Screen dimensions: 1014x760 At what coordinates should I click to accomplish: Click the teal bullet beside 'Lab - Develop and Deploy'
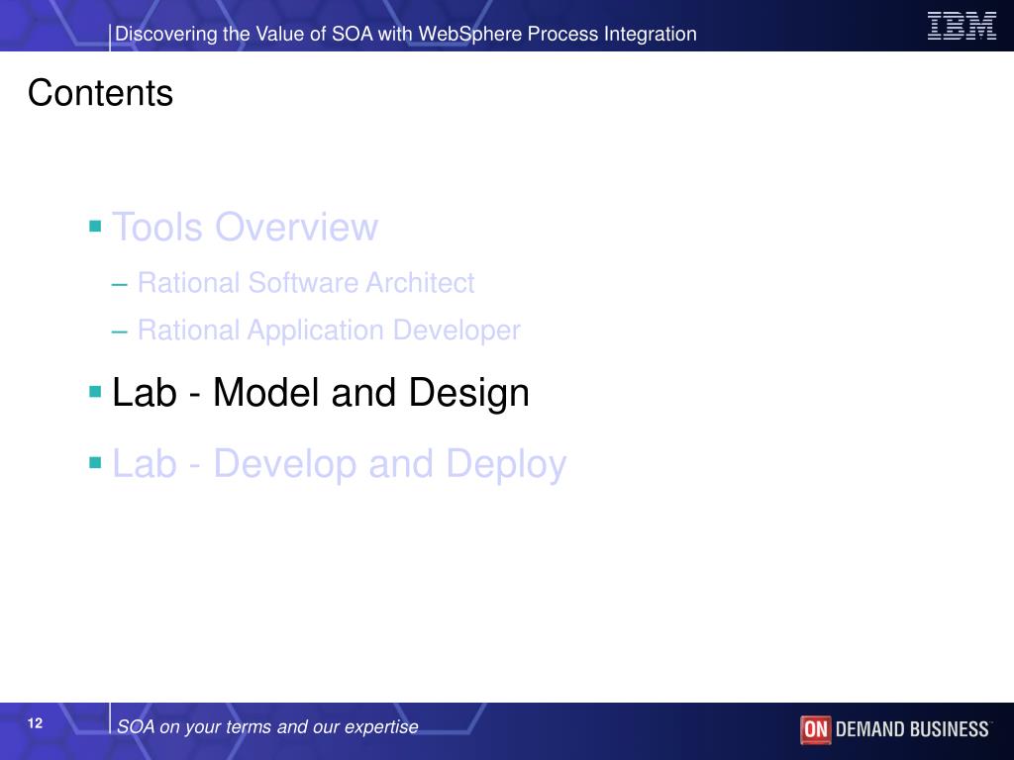(95, 462)
